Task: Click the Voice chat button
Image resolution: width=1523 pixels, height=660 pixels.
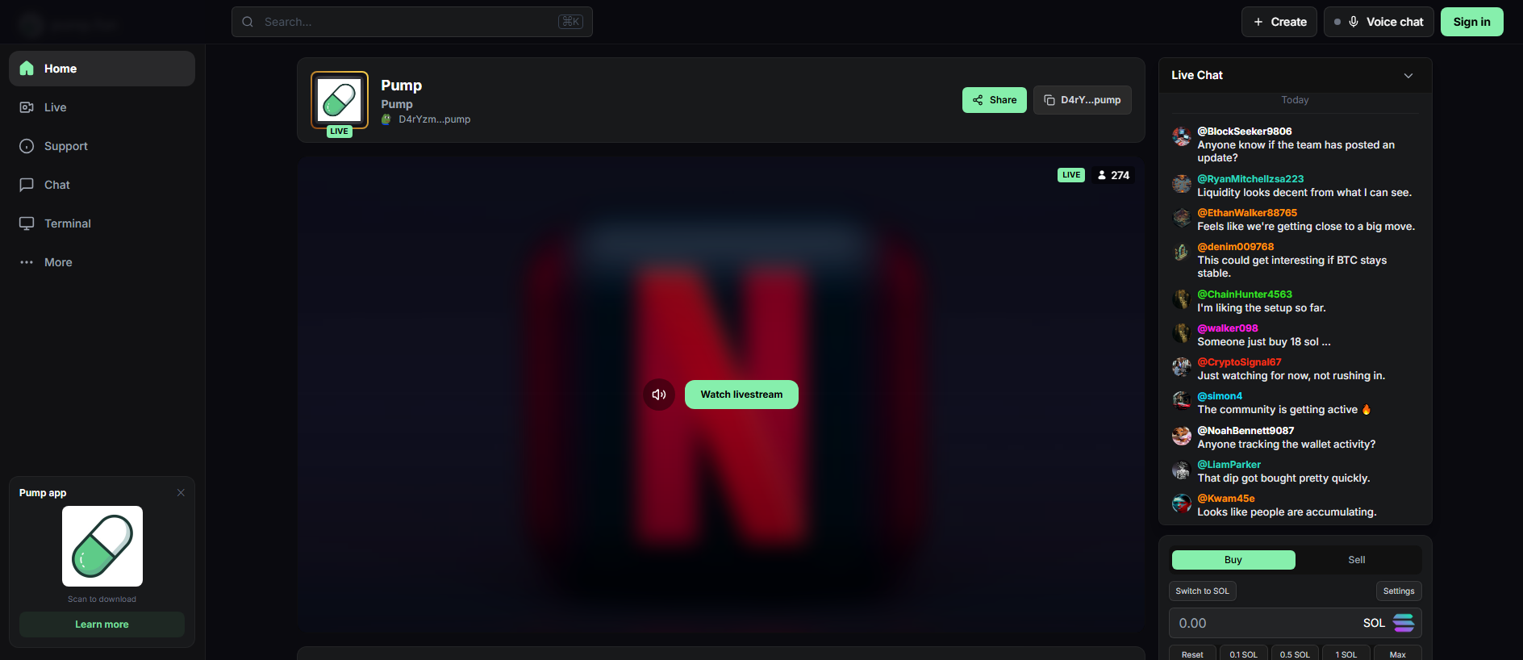Action: [x=1379, y=22]
